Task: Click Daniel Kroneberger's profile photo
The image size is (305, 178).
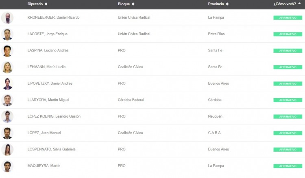Action: [x=7, y=18]
